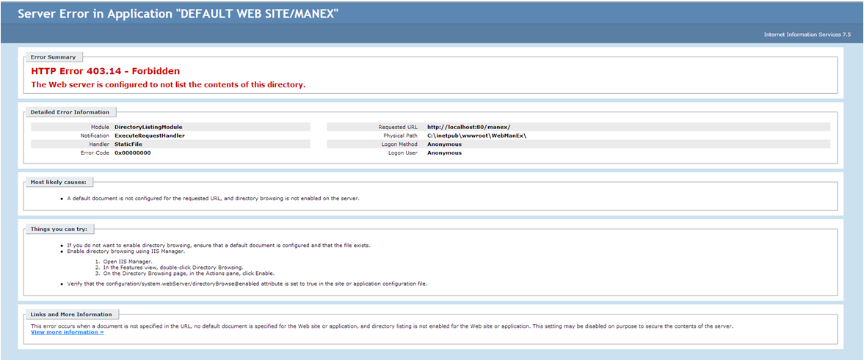Screen dimensions: 864x360
Task: Click the Logon User field label
Action: point(404,153)
